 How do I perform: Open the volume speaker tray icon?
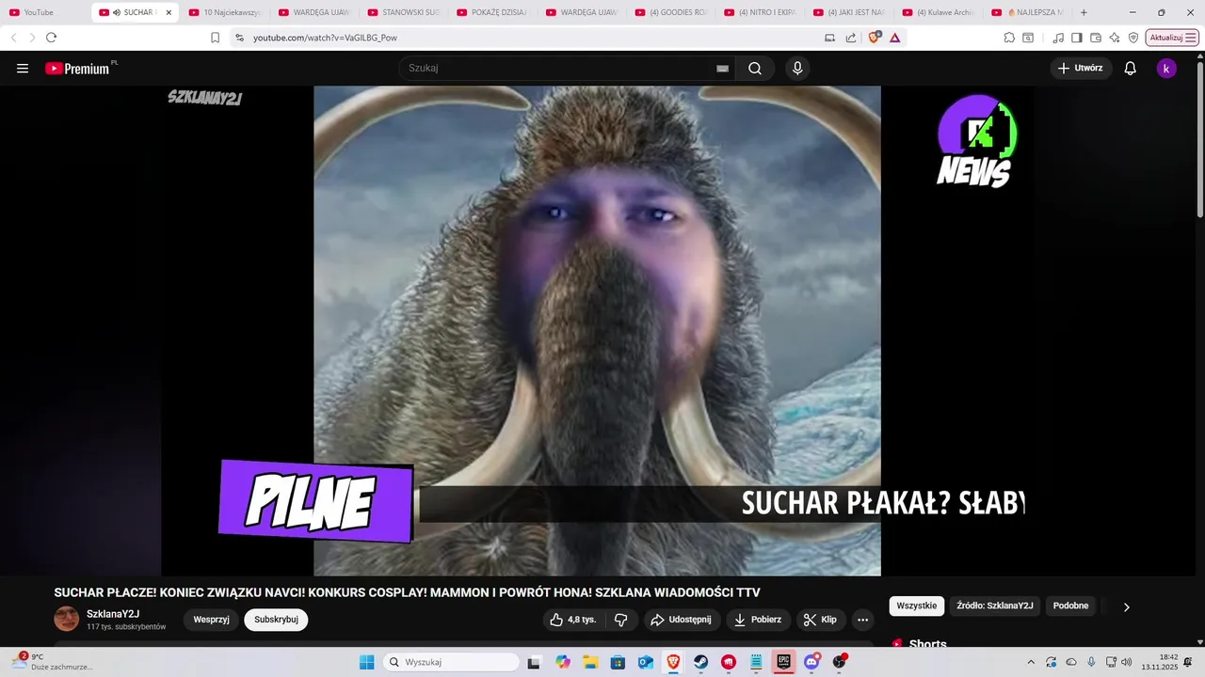click(1127, 662)
